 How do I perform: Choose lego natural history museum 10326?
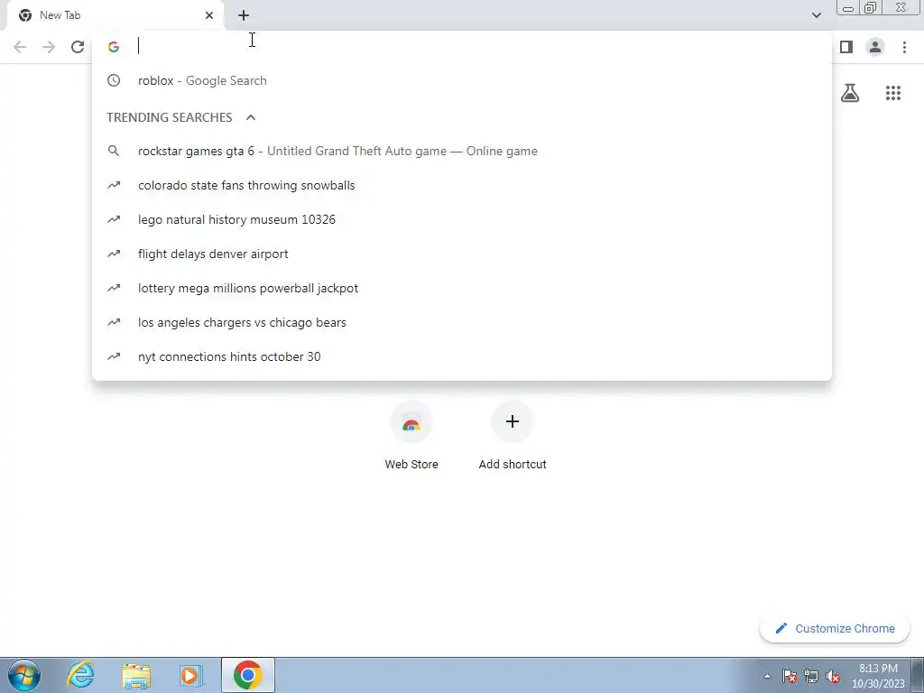tap(462, 219)
